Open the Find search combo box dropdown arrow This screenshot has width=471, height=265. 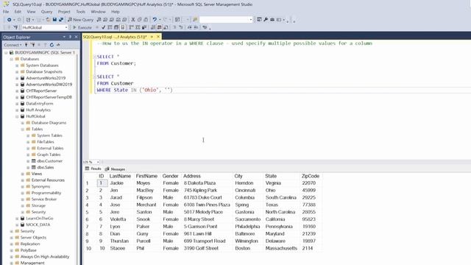click(251, 20)
